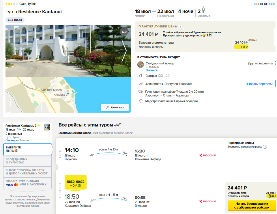
Task: Expand the map with Развернуть button
Action: click(x=115, y=107)
